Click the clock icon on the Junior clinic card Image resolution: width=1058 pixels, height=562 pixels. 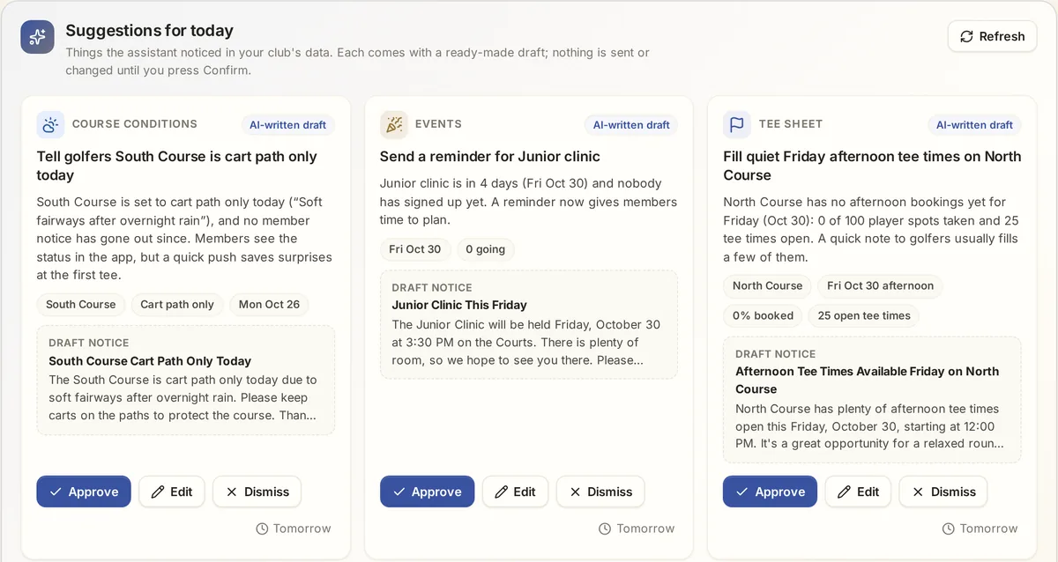point(605,529)
